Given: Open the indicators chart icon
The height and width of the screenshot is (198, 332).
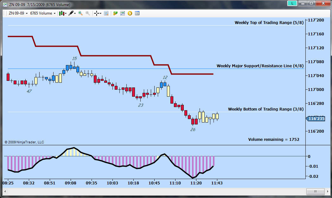Looking at the screenshot, I should (x=123, y=13).
